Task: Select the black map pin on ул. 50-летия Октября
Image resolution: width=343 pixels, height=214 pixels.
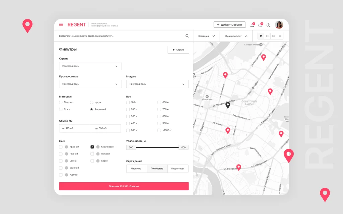Action: [228, 105]
